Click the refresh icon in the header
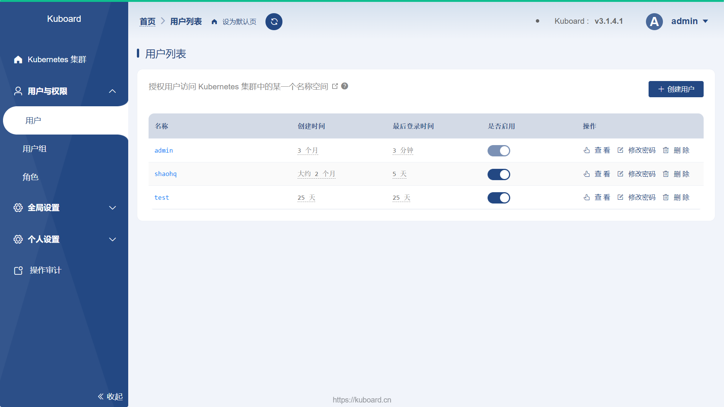The height and width of the screenshot is (407, 724). (274, 21)
